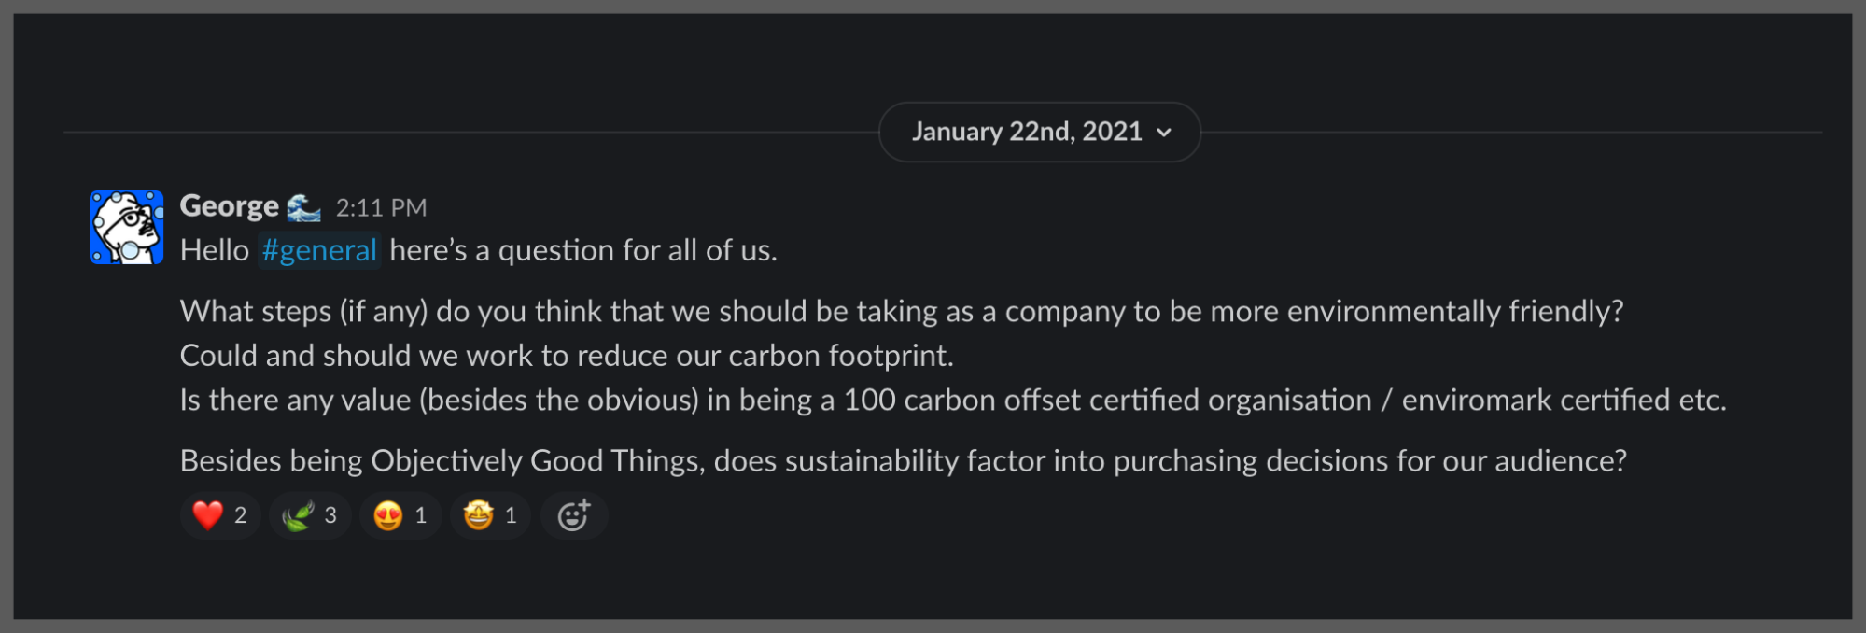The height and width of the screenshot is (633, 1866).
Task: Click the George sender name
Action: tap(229, 205)
